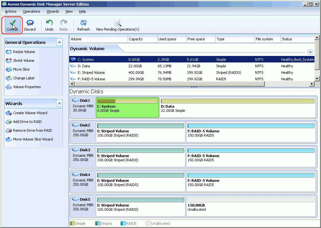Click the RAID5 legend color swatch
321x228 pixels.
[123, 223]
